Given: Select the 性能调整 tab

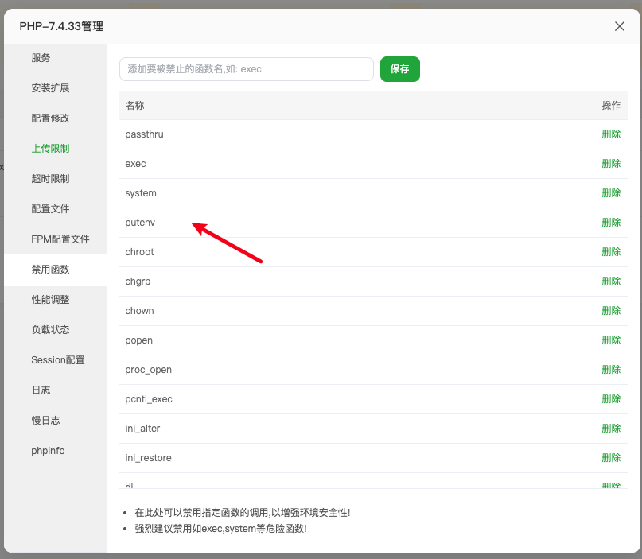Looking at the screenshot, I should (x=50, y=300).
